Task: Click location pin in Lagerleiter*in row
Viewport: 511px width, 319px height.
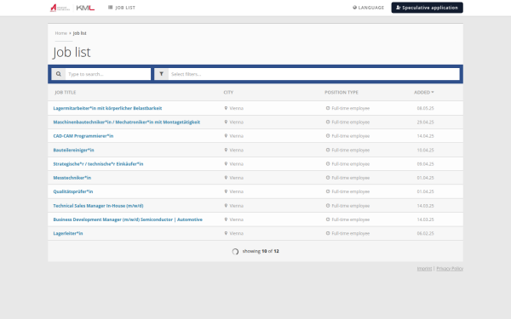Action: coord(226,233)
